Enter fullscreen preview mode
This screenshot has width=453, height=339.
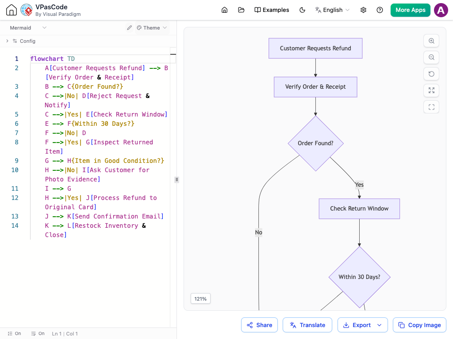[431, 107]
